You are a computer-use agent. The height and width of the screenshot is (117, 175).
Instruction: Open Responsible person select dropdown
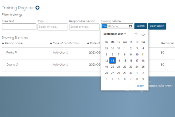click(x=84, y=27)
